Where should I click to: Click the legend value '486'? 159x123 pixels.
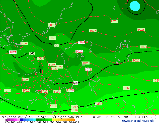pos(13,122)
